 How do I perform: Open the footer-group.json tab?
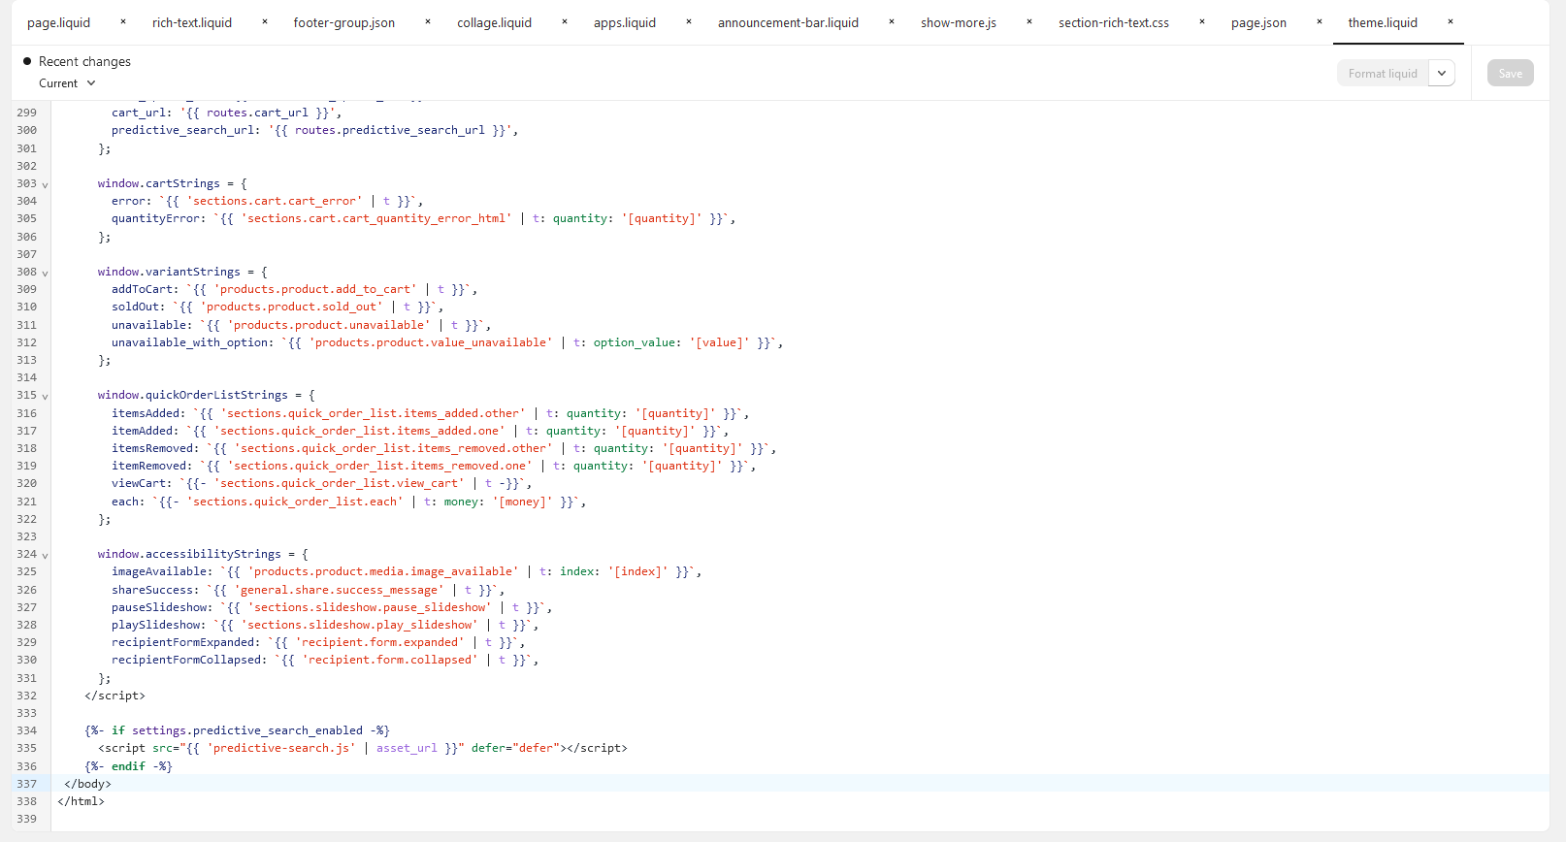[344, 22]
